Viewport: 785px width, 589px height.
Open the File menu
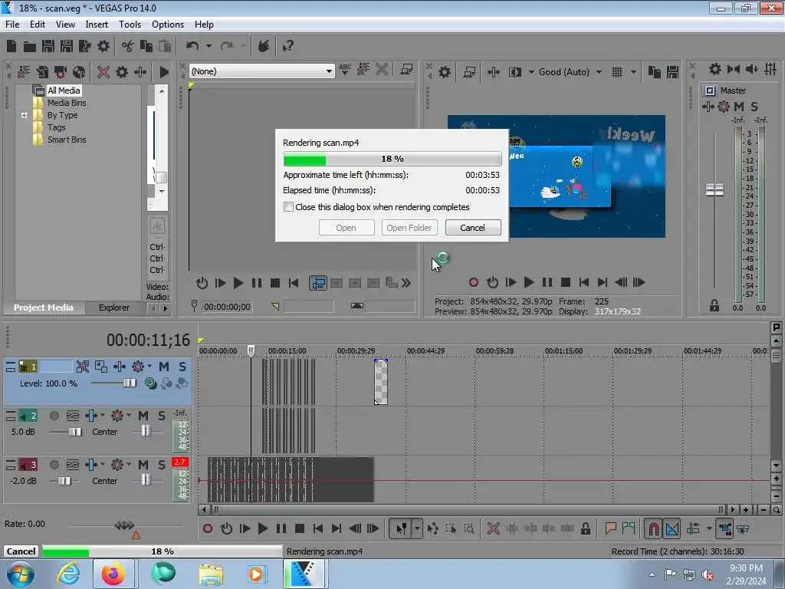pos(12,25)
